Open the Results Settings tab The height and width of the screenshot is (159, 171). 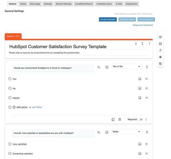click(x=63, y=4)
